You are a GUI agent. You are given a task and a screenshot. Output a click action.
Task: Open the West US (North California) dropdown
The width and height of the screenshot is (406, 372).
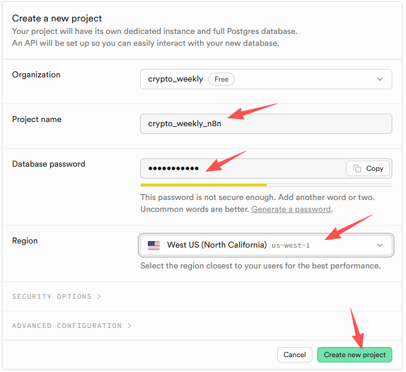pyautogui.click(x=265, y=245)
